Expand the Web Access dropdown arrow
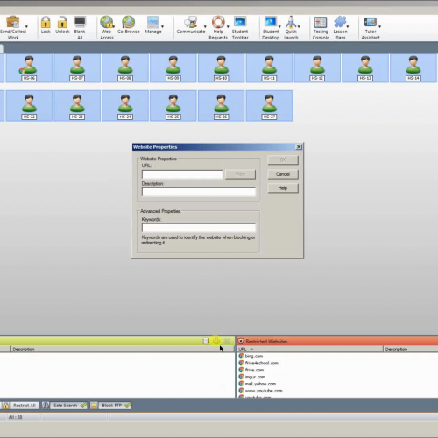This screenshot has width=438, height=438. point(113,26)
